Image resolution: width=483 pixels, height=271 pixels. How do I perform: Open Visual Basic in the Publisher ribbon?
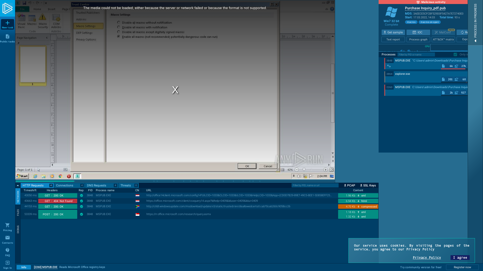click(21, 21)
